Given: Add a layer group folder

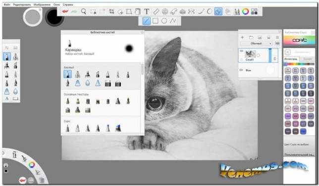Looking at the screenshot, I should pos(251,38).
